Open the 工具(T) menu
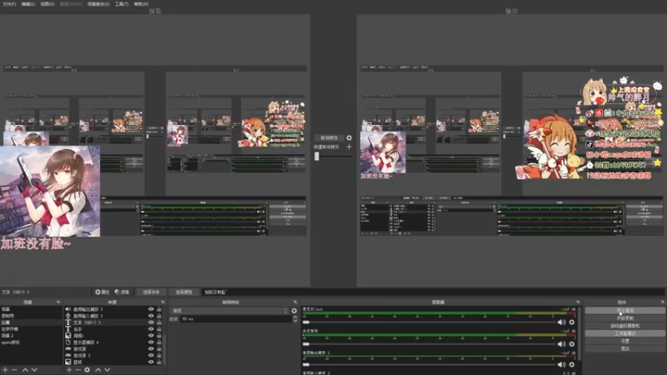The image size is (667, 375). click(x=122, y=4)
